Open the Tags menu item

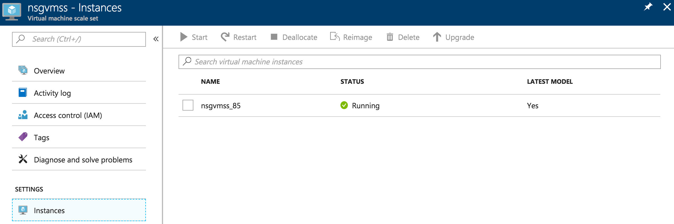pyautogui.click(x=79, y=137)
